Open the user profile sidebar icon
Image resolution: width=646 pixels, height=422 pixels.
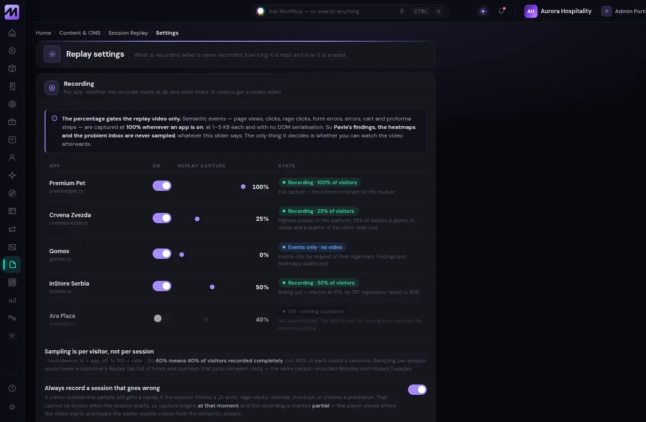click(12, 158)
